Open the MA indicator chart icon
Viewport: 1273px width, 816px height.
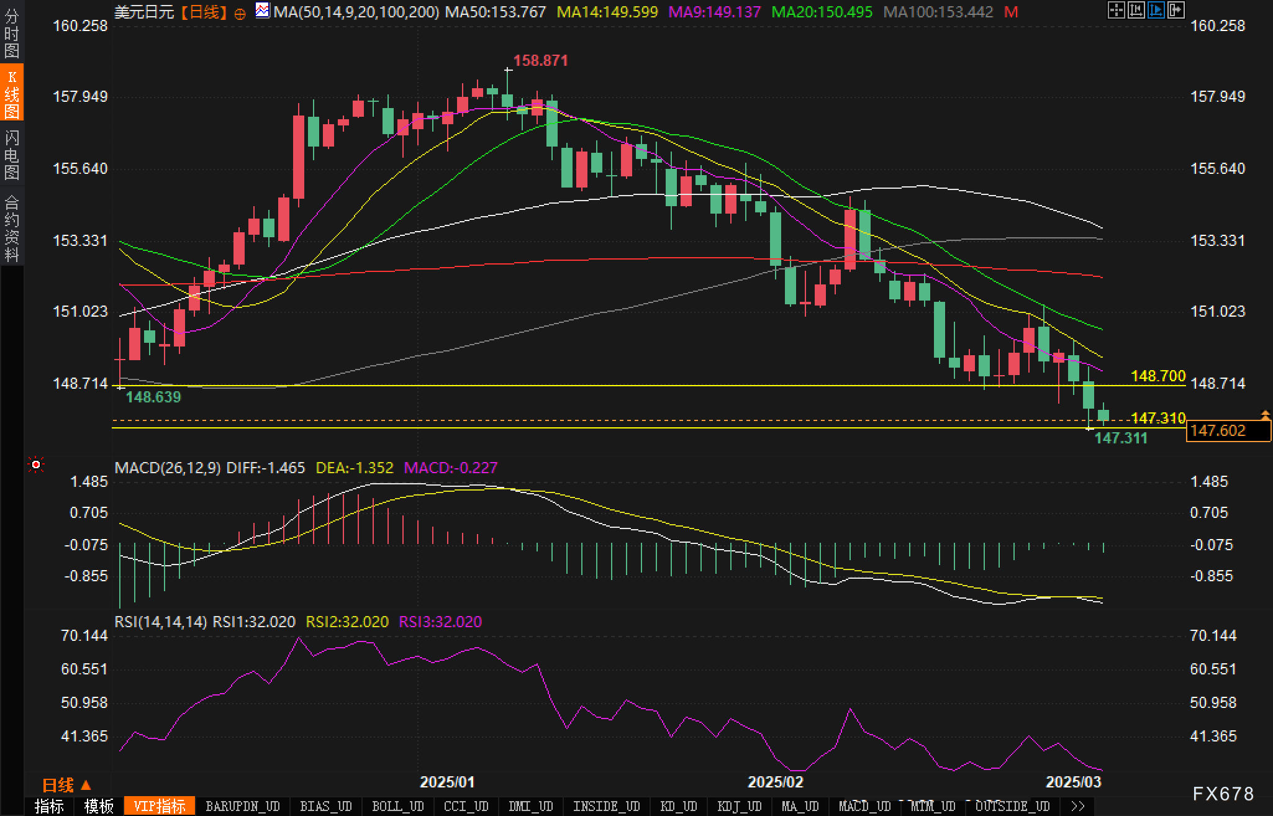(263, 11)
